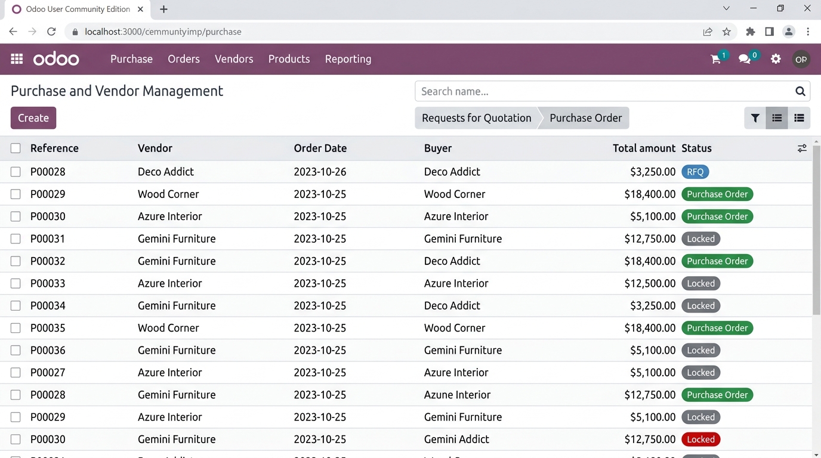
Task: Click the Create button
Action: [x=33, y=118]
